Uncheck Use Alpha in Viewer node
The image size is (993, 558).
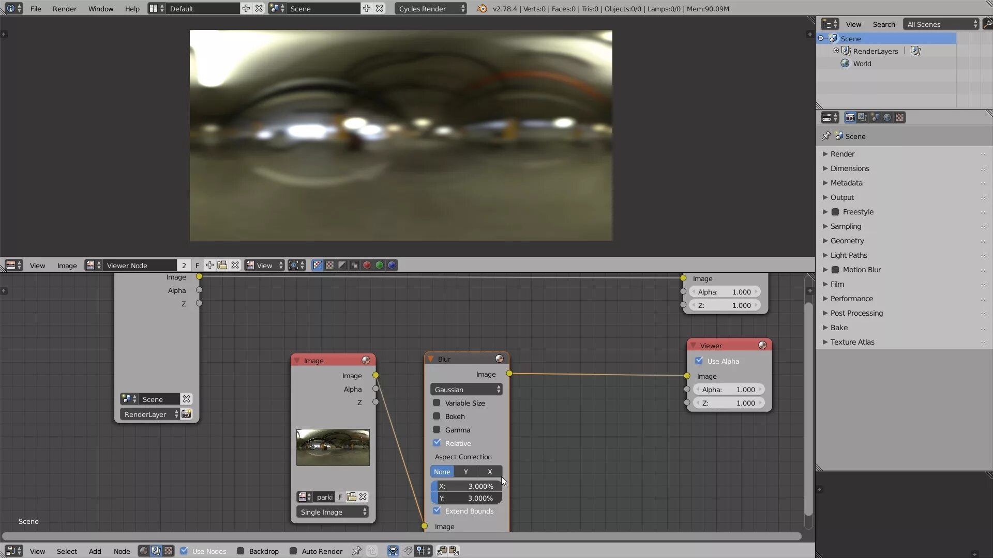(699, 361)
